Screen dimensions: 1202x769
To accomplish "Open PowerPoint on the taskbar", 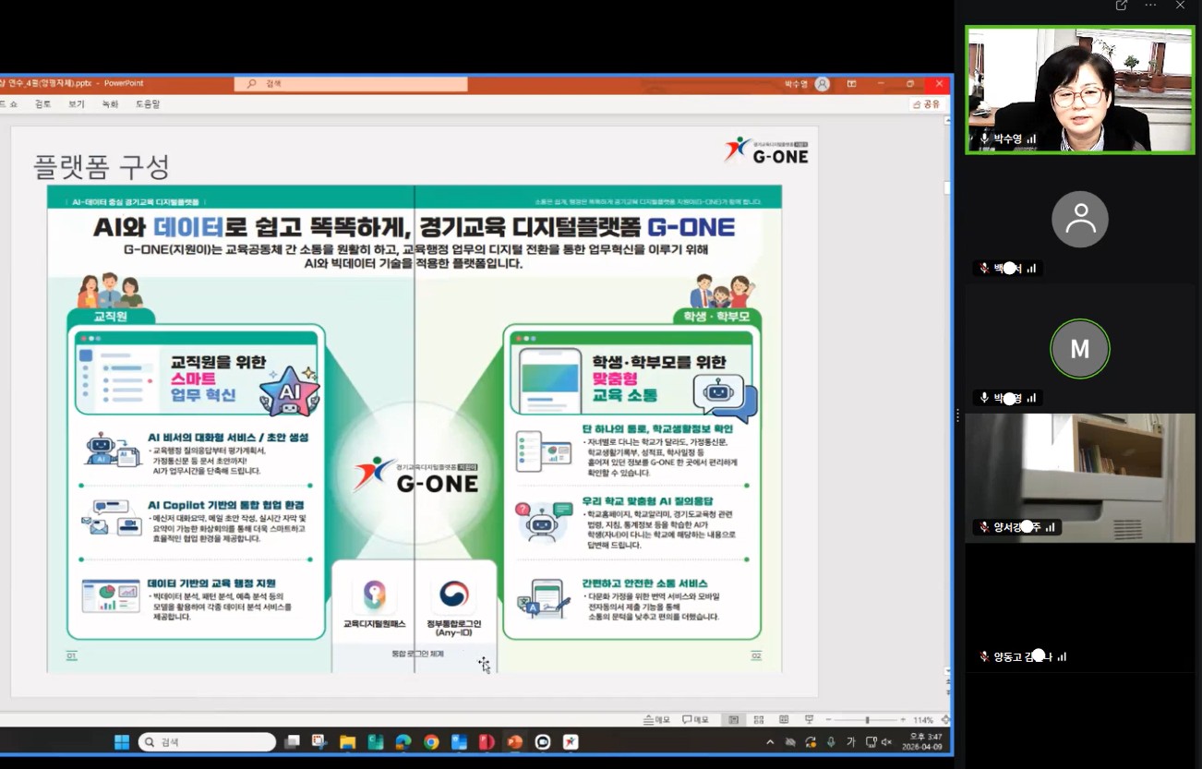I will point(515,742).
